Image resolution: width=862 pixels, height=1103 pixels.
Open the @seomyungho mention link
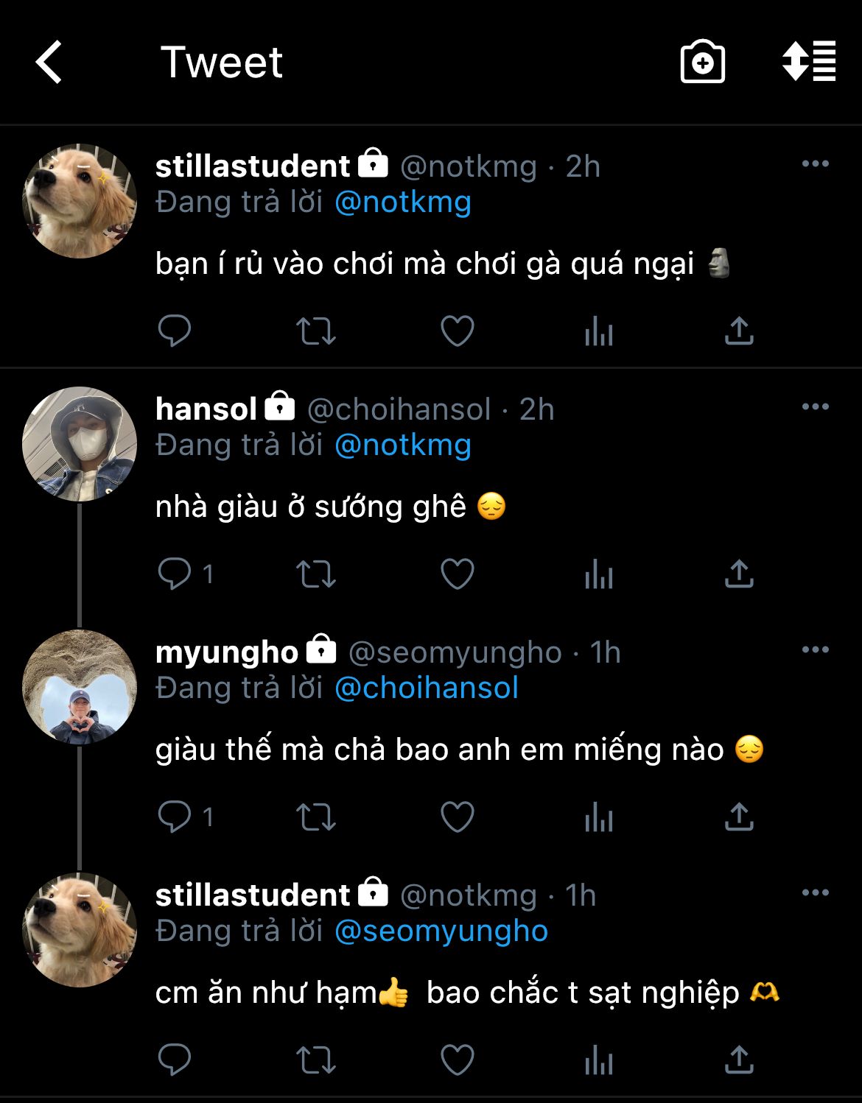(441, 931)
